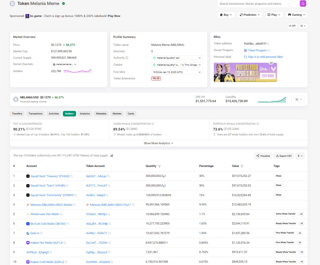Click the Whale tag on Squad Vault Treasury row
320x265 pixels.
click(278, 176)
